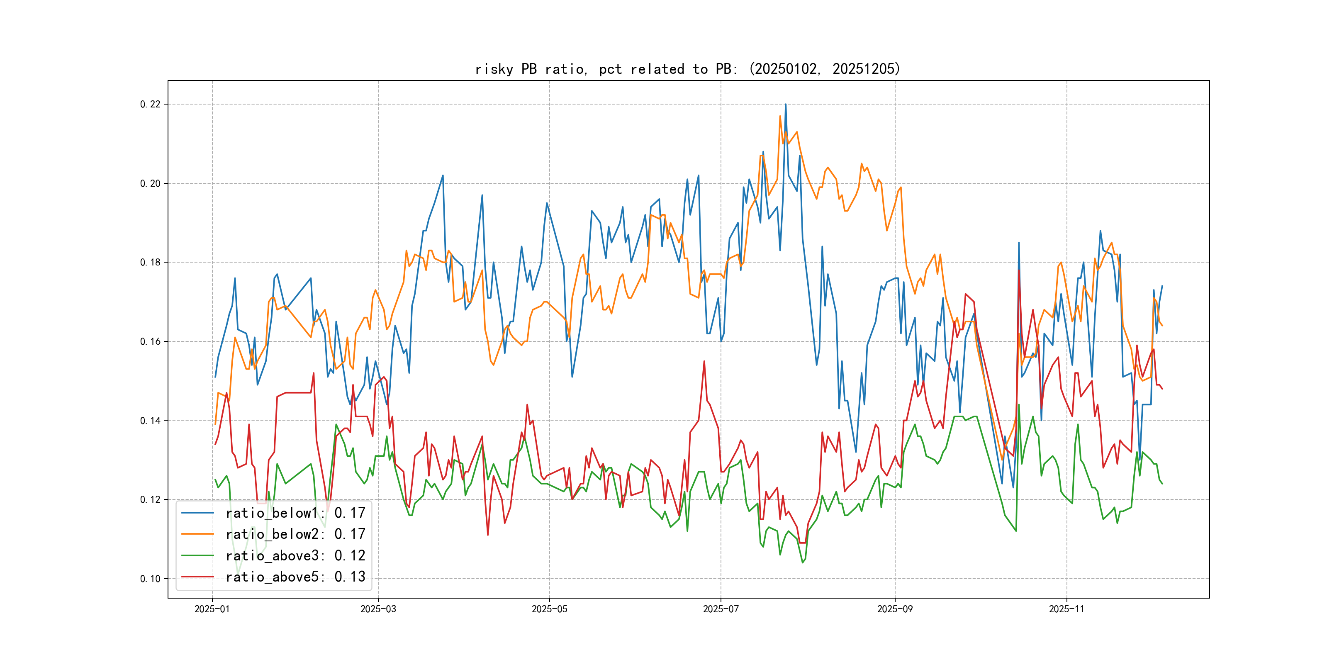Click the 0.22 y-axis tick label
Image resolution: width=1344 pixels, height=672 pixels.
point(150,105)
